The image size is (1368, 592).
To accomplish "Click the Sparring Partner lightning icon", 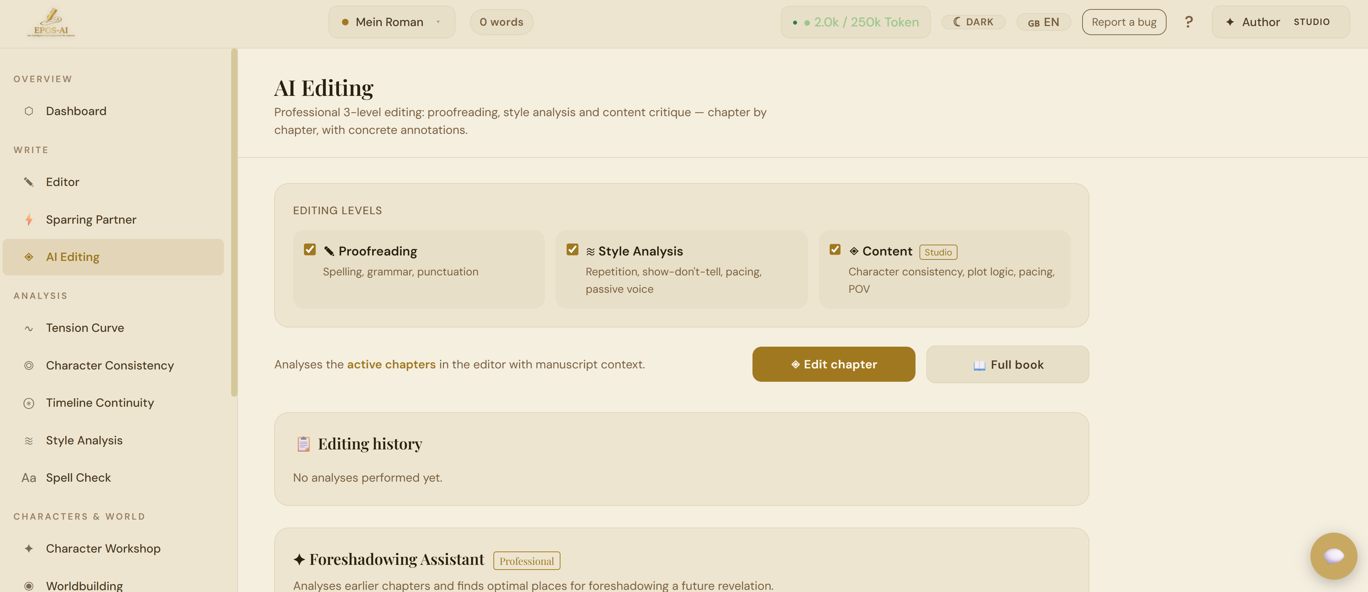I will pos(29,220).
